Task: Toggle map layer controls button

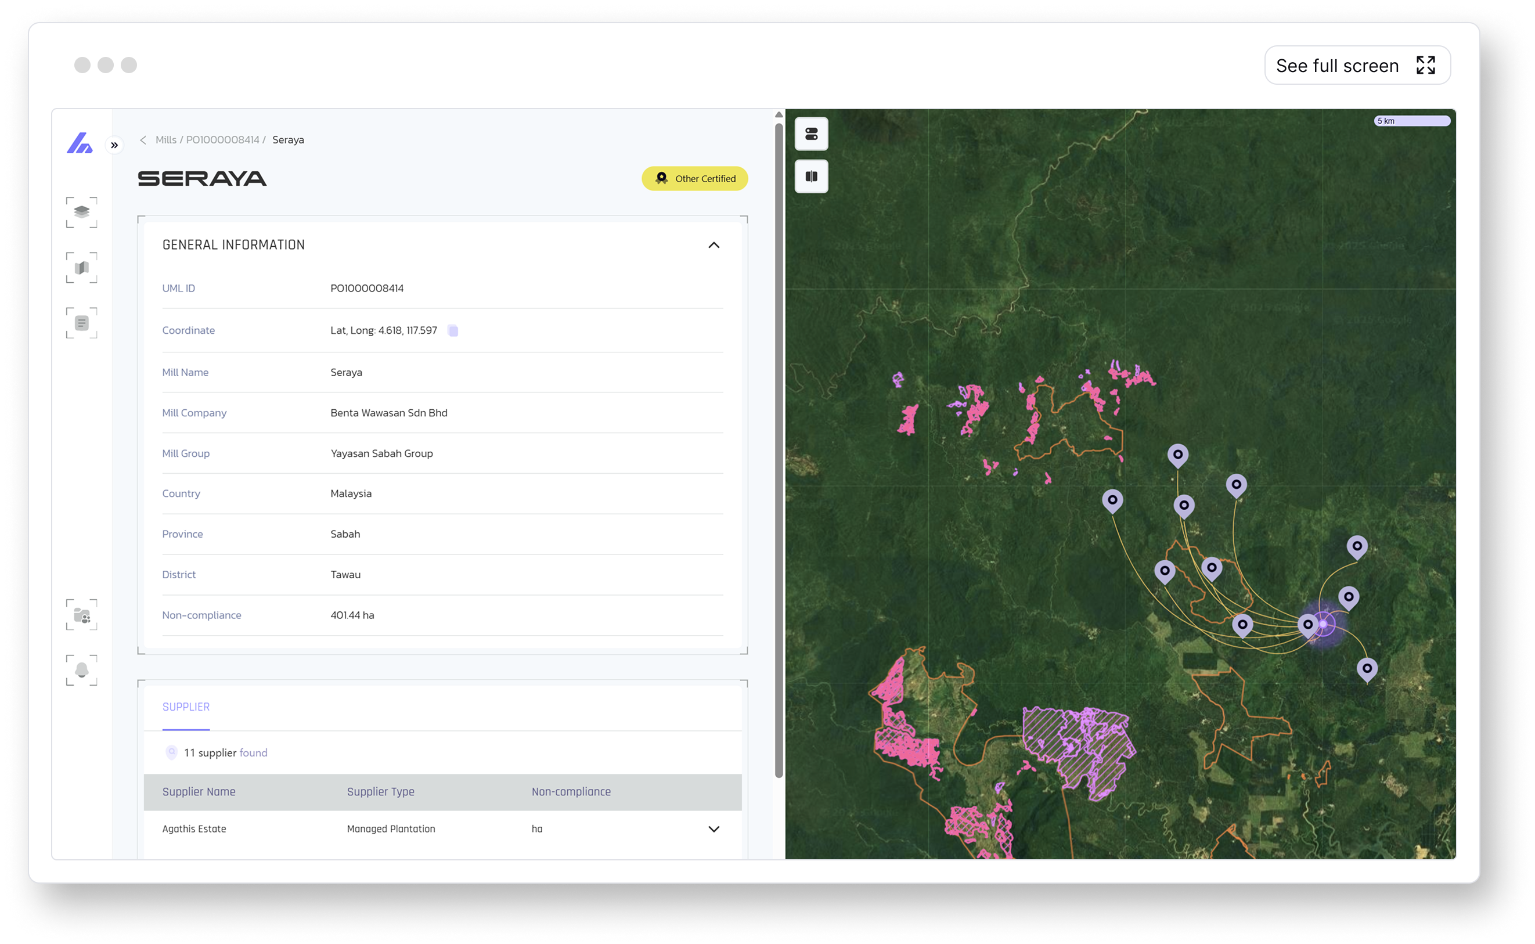Action: coord(812,134)
